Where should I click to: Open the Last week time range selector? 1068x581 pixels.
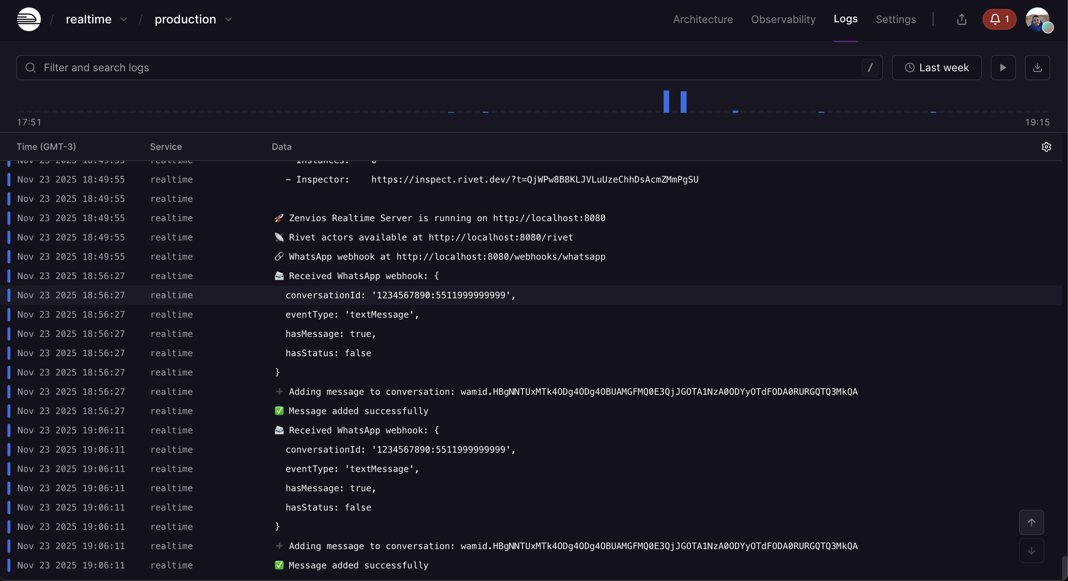937,68
